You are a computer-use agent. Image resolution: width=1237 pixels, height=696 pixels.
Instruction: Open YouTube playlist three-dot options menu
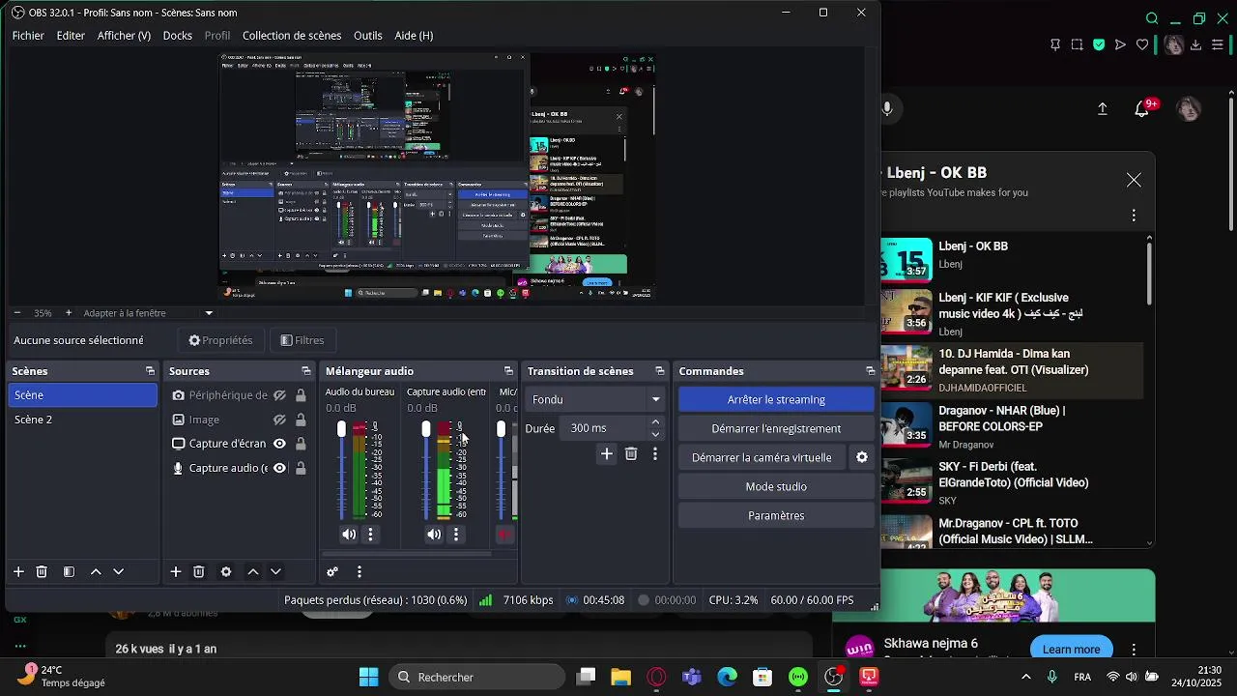(1135, 215)
